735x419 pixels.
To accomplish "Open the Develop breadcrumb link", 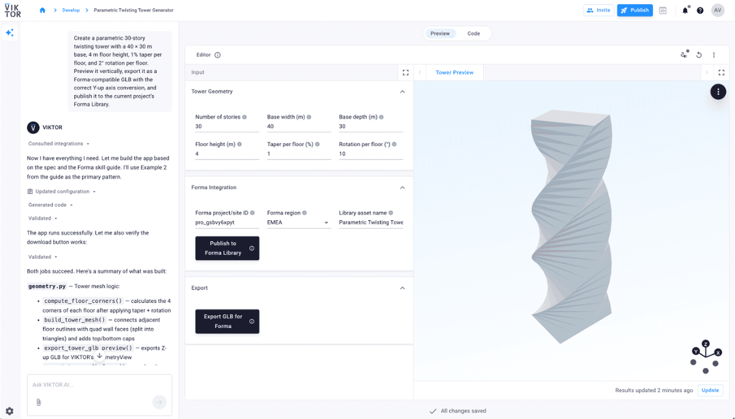I will (x=71, y=10).
